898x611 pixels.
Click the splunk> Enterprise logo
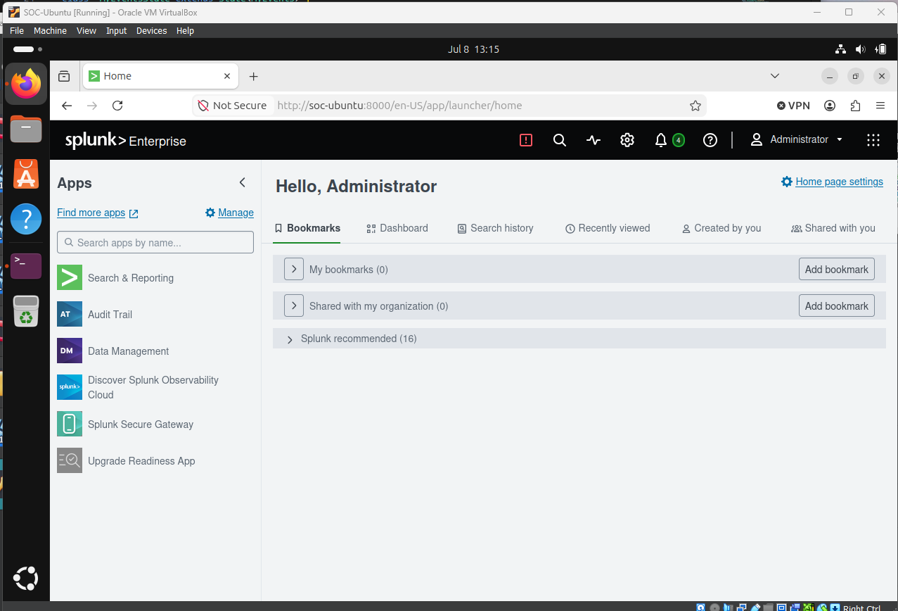point(126,141)
